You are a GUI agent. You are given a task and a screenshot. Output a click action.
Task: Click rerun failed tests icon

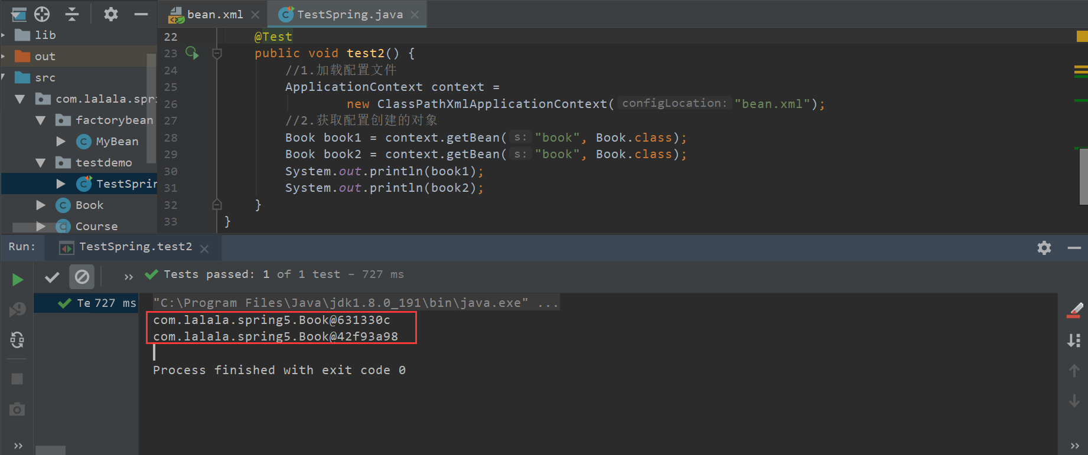(17, 309)
